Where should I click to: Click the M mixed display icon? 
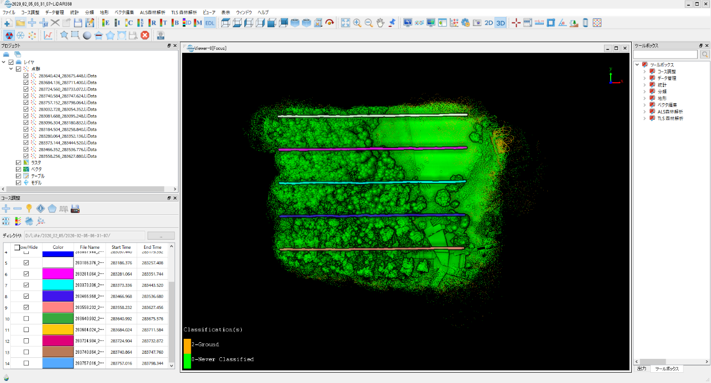click(x=198, y=23)
